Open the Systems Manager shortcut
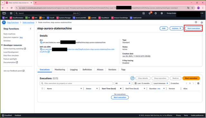This screenshot has height=118, width=206. [x=63, y=18]
